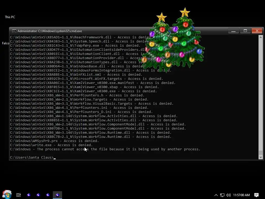Image resolution: width=265 pixels, height=199 pixels.
Task: Click the UIAutomationClientsideProviders line
Action: (78, 50)
